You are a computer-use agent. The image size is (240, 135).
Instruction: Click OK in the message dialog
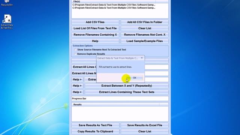click(x=135, y=78)
